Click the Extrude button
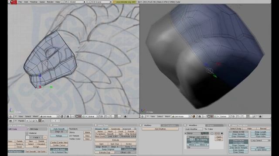The height and width of the screenshot is (156, 279). [x=116, y=140]
